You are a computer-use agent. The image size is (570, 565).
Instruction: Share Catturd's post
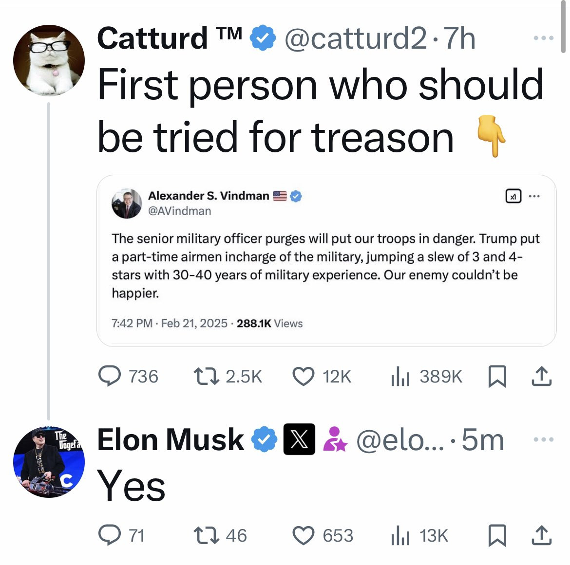pos(541,377)
